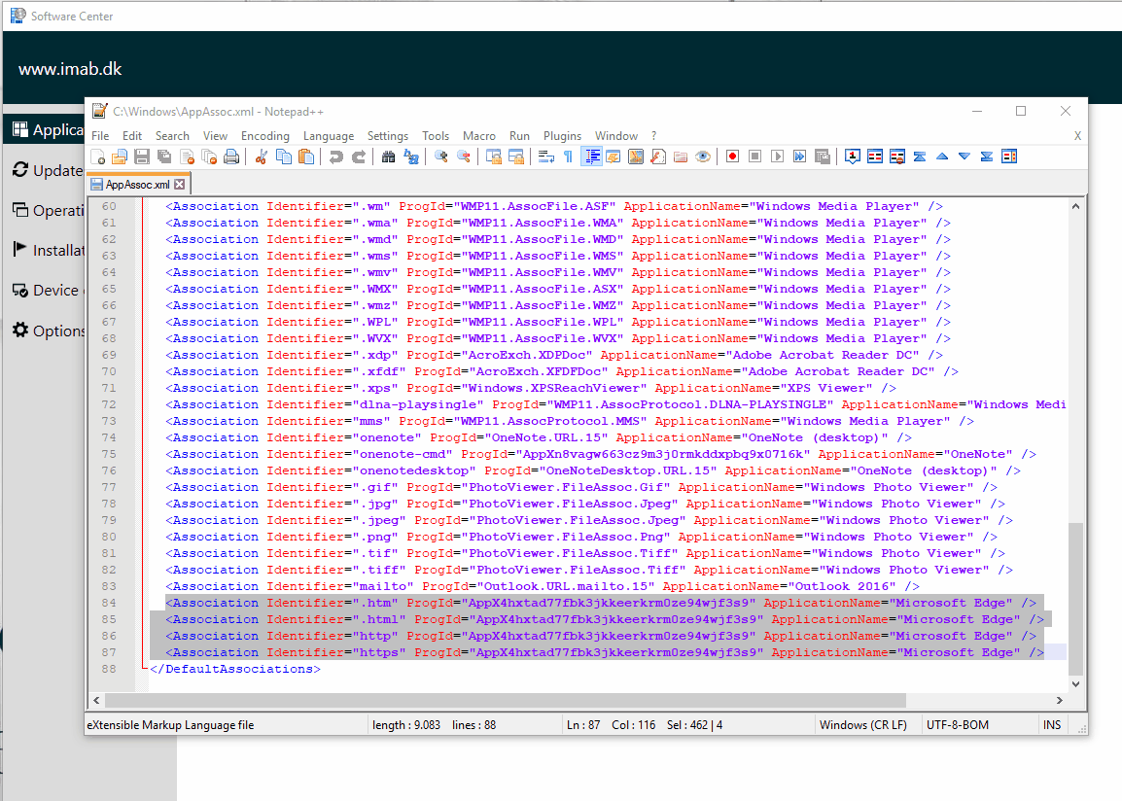Click line number 83 in the margin
The image size is (1122, 801).
point(109,586)
